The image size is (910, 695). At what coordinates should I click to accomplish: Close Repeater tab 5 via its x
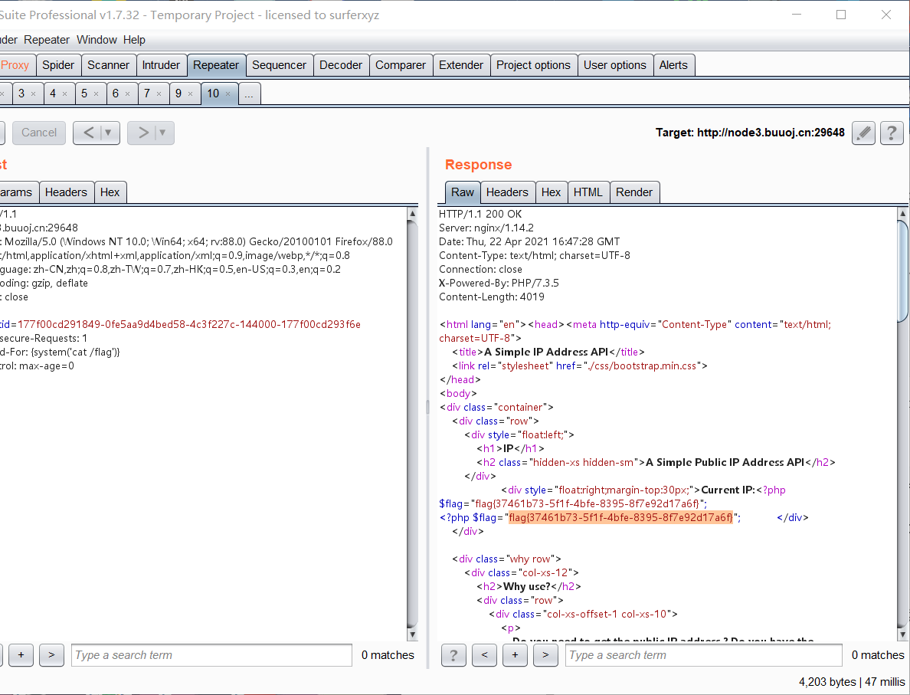(96, 93)
